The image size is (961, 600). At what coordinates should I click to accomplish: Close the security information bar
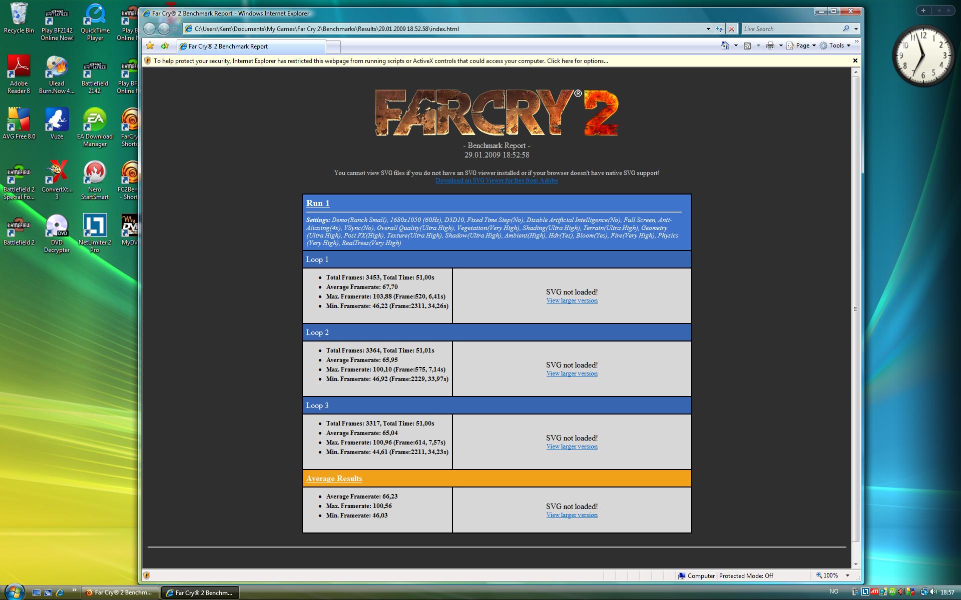(x=855, y=60)
